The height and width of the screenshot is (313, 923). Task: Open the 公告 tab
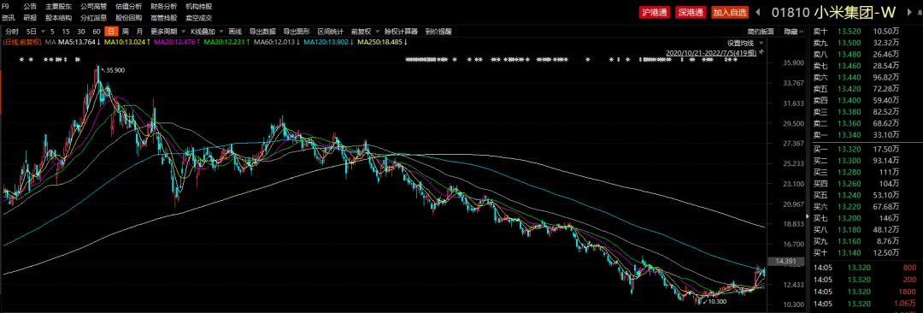[x=30, y=6]
